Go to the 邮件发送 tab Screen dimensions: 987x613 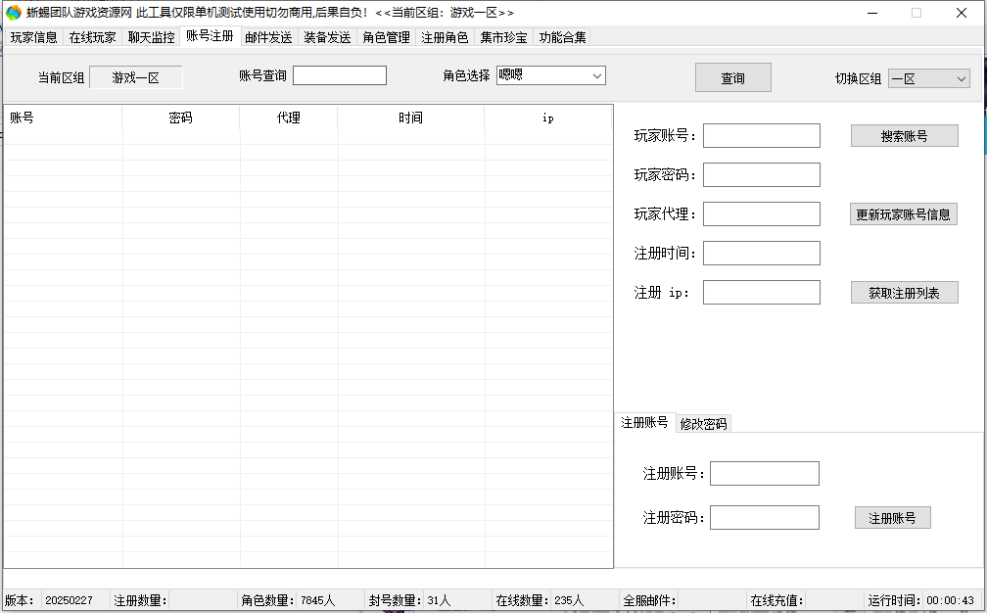point(268,37)
